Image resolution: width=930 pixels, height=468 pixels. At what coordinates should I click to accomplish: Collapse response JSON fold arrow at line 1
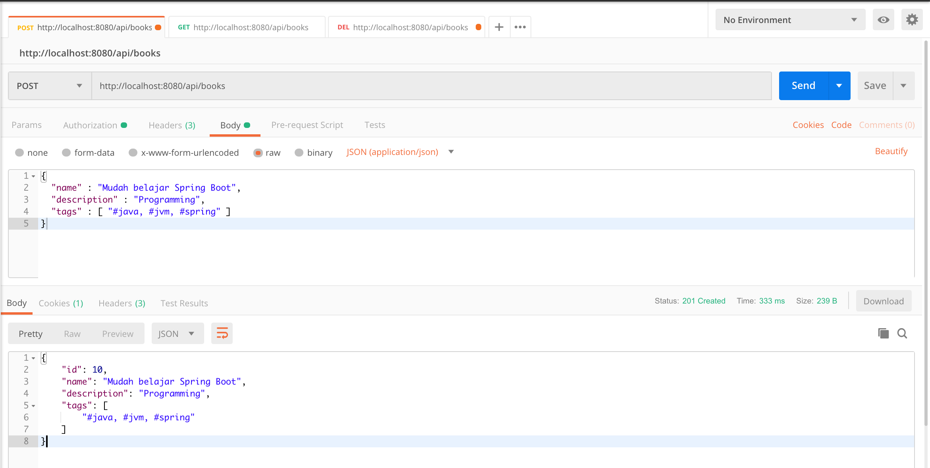pos(33,358)
